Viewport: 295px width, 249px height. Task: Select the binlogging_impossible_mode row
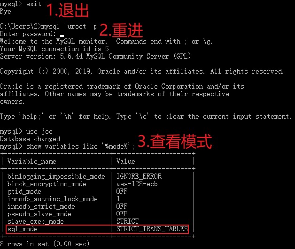(98, 176)
